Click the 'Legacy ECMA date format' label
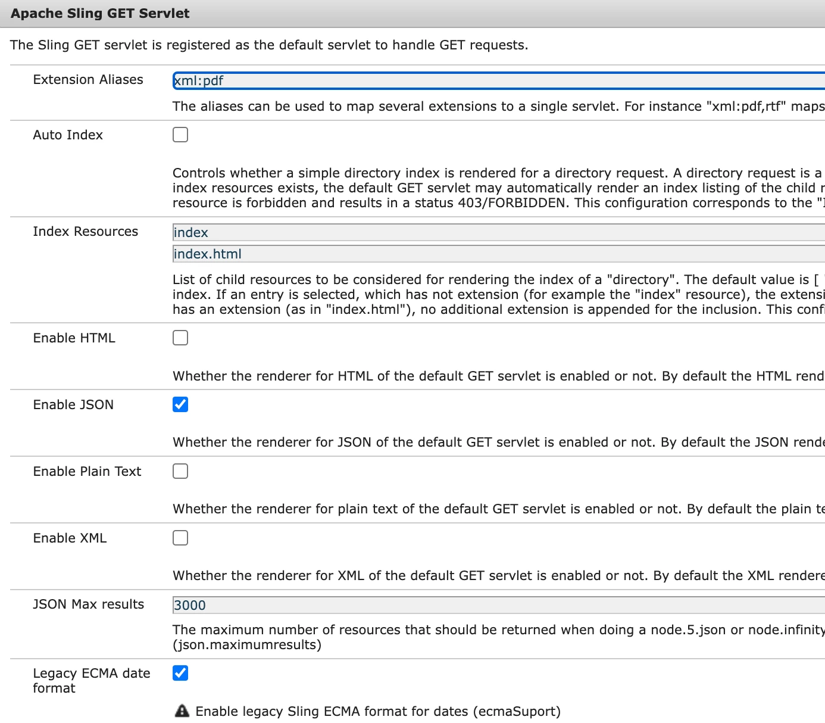825x723 pixels. tap(92, 681)
